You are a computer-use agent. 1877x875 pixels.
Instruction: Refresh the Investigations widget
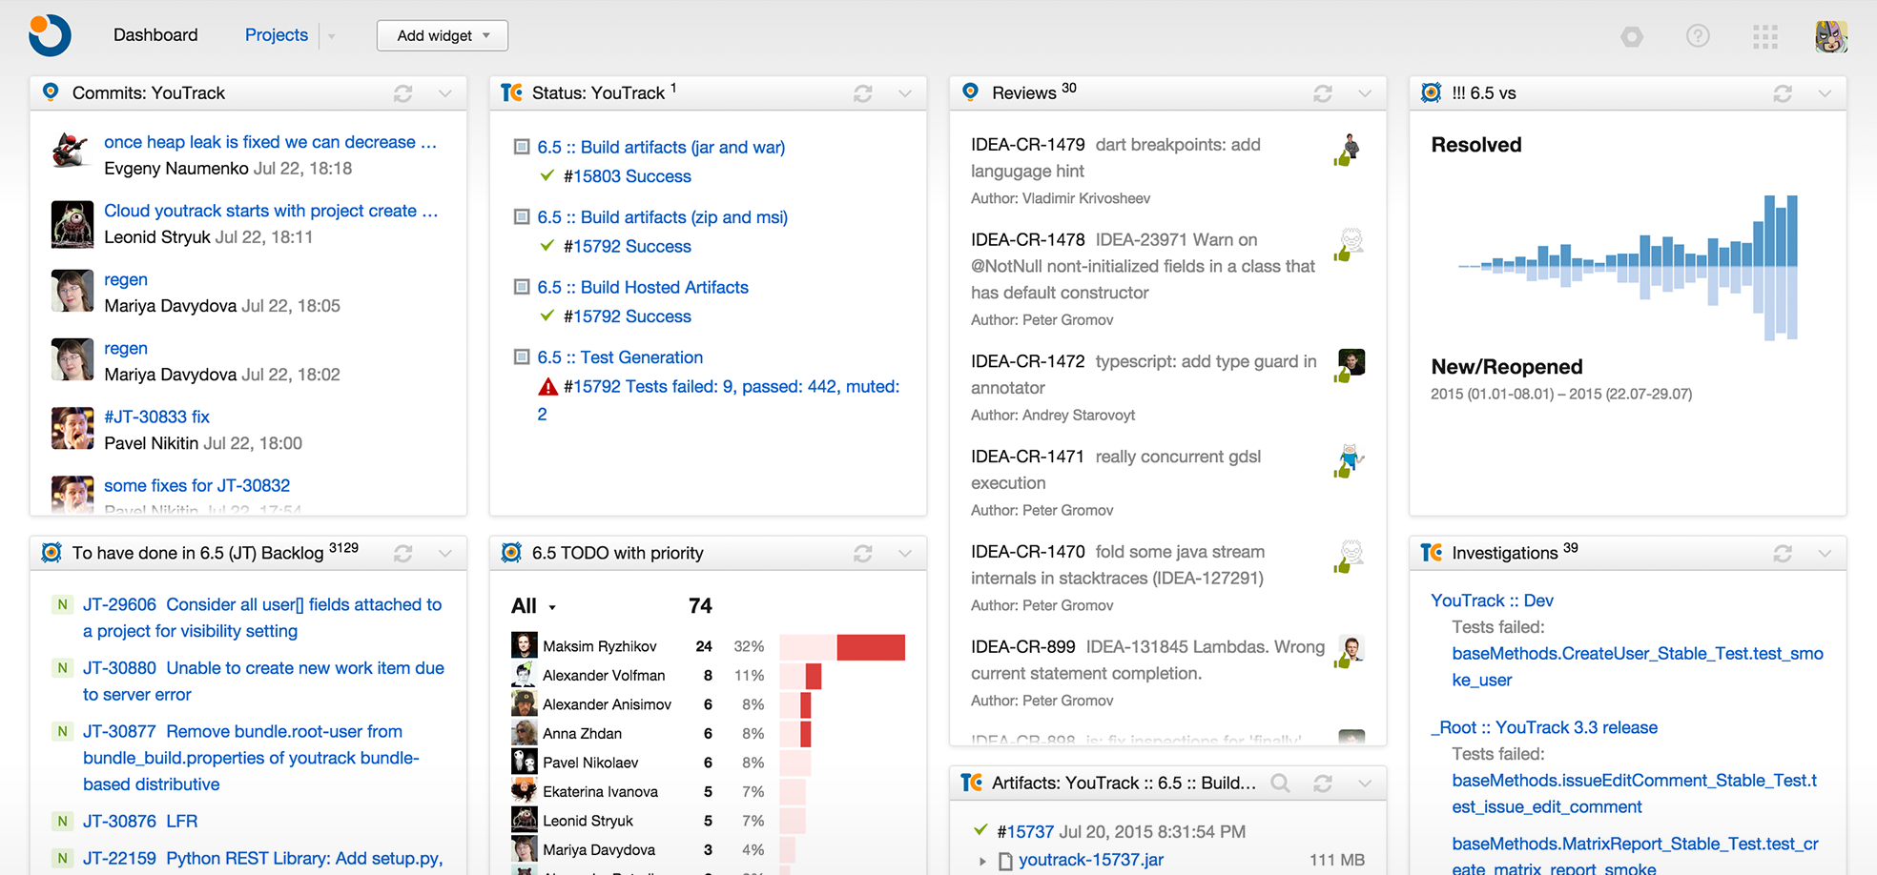(x=1783, y=554)
